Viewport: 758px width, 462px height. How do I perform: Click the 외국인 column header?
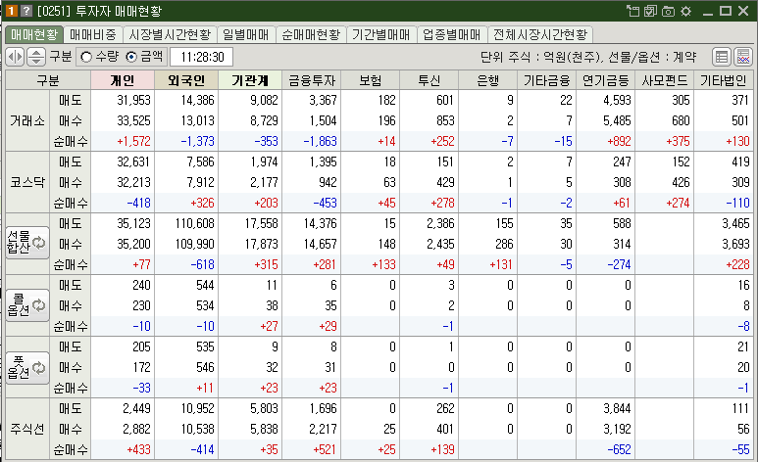(x=186, y=80)
